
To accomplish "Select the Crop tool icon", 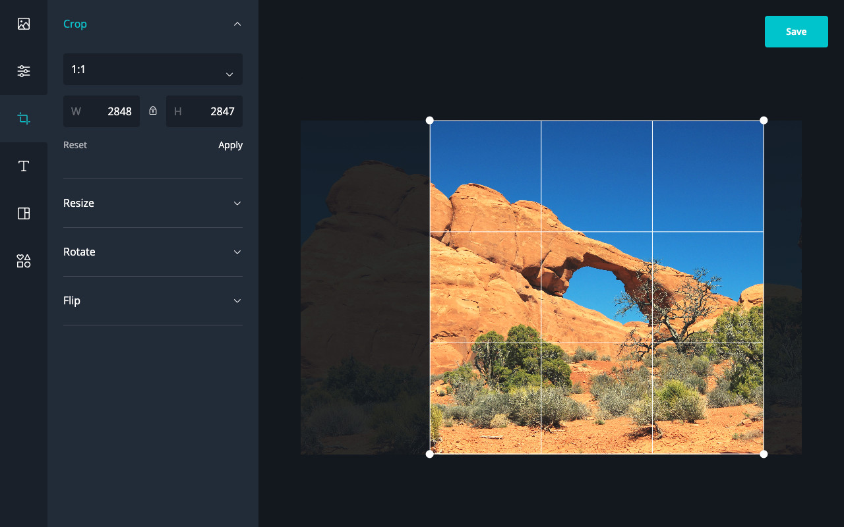I will click(24, 119).
